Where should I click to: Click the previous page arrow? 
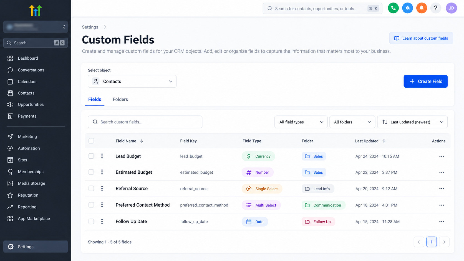point(419,242)
